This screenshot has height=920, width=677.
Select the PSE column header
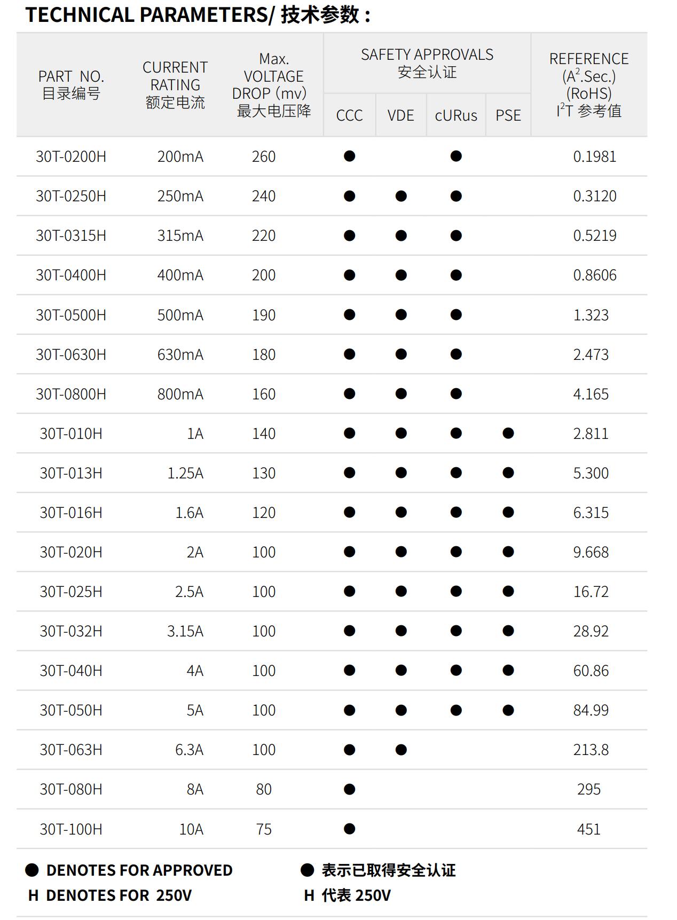point(508,115)
